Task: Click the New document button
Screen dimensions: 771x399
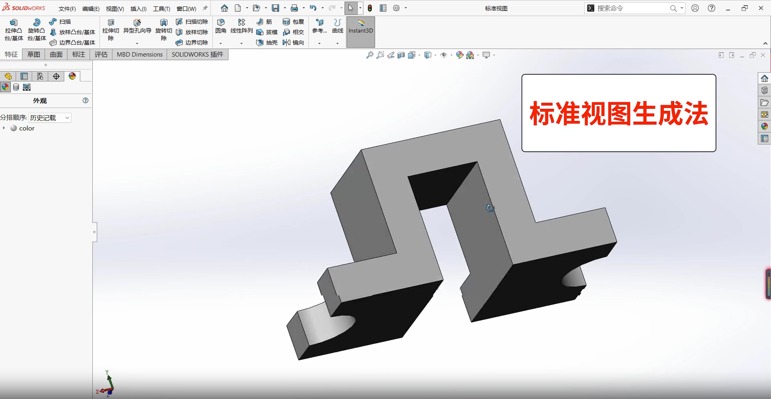Action: [238, 8]
